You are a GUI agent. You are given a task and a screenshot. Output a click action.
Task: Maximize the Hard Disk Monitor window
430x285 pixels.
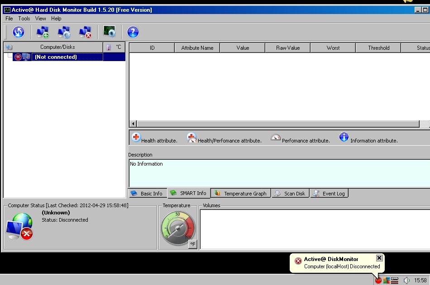[425, 10]
